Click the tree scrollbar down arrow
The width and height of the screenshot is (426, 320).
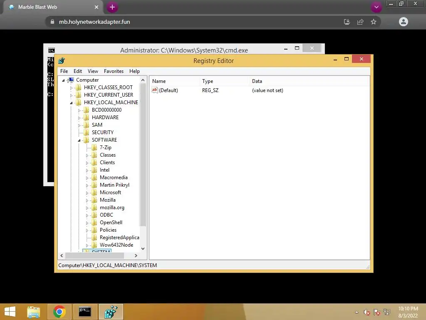143,249
